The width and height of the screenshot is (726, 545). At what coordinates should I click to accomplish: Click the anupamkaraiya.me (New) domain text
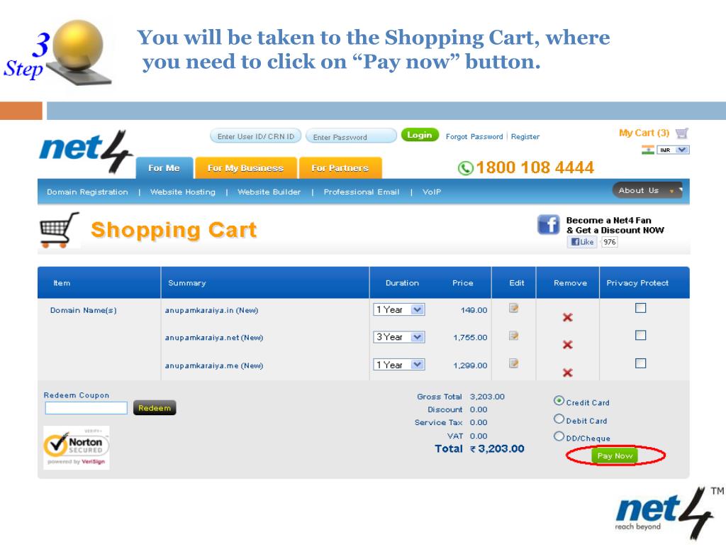(214, 365)
